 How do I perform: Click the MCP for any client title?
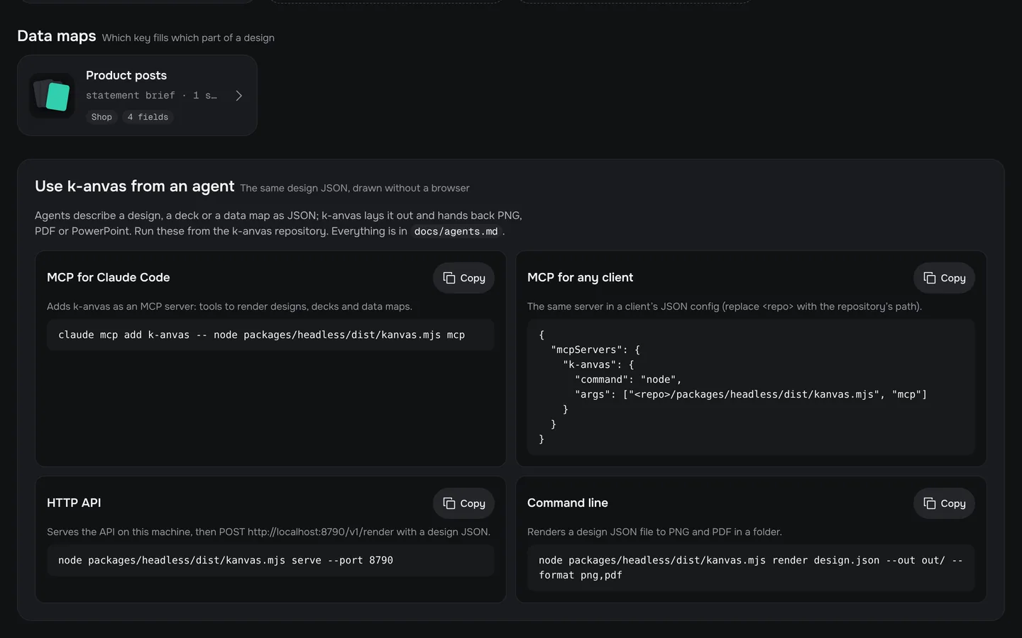(580, 278)
